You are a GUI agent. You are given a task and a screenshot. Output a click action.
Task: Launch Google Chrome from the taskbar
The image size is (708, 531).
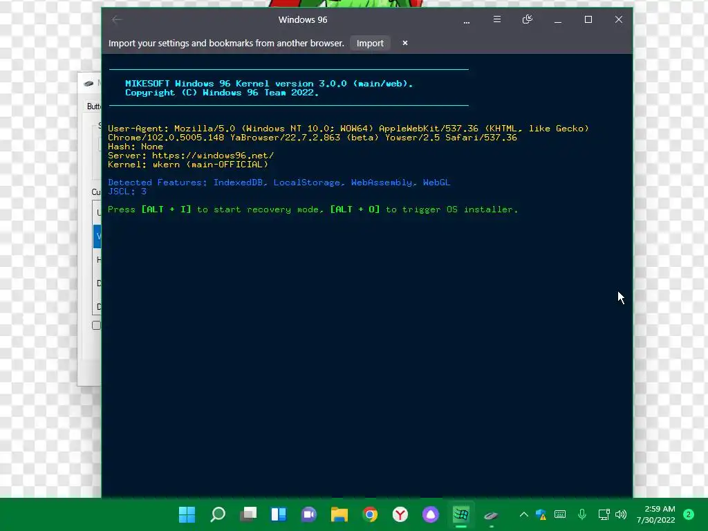(x=370, y=514)
